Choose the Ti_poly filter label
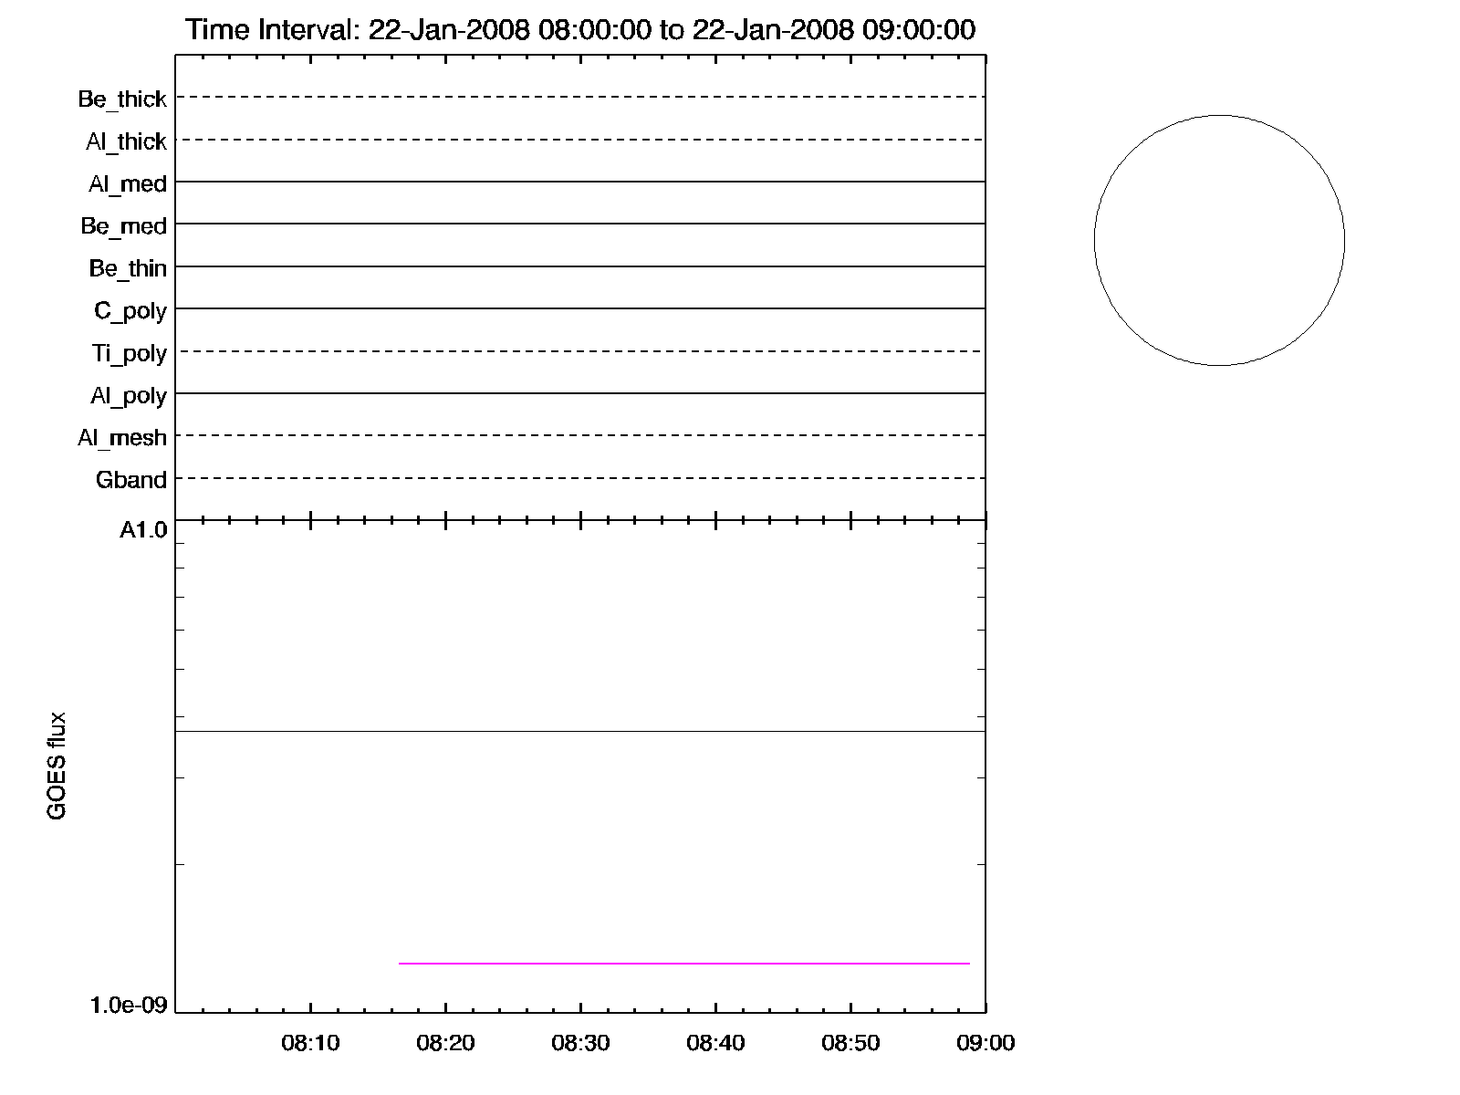Screen dimensions: 1460x1095 click(129, 353)
